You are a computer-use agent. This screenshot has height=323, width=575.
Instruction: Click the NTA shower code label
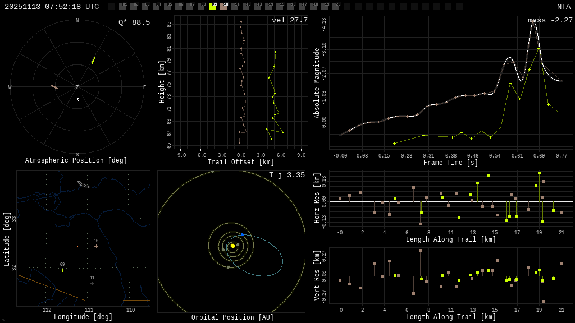tap(563, 7)
